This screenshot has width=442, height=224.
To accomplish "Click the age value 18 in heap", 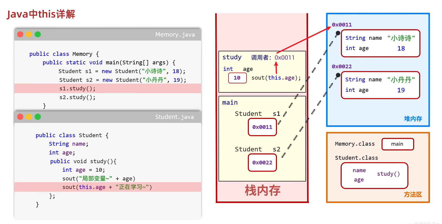I will [x=401, y=49].
